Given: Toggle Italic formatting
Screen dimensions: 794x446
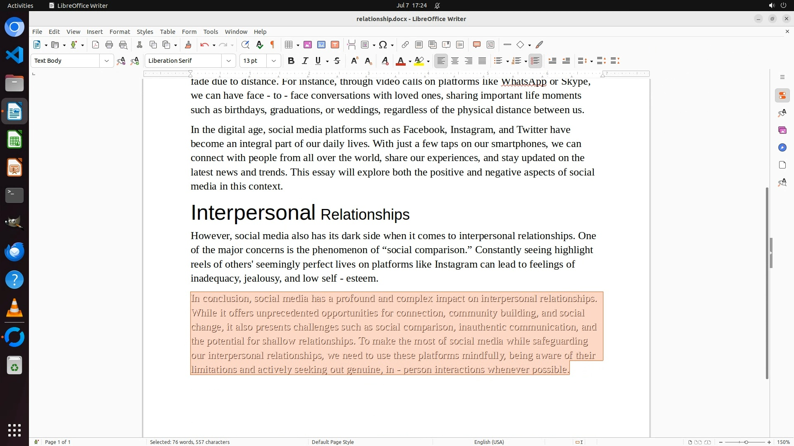Looking at the screenshot, I should click(305, 61).
